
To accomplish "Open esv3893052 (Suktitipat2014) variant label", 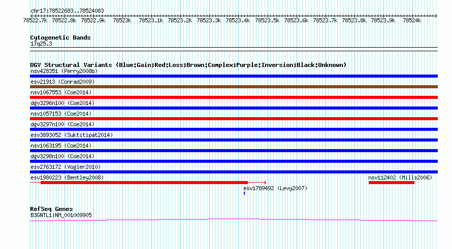I will point(72,135).
